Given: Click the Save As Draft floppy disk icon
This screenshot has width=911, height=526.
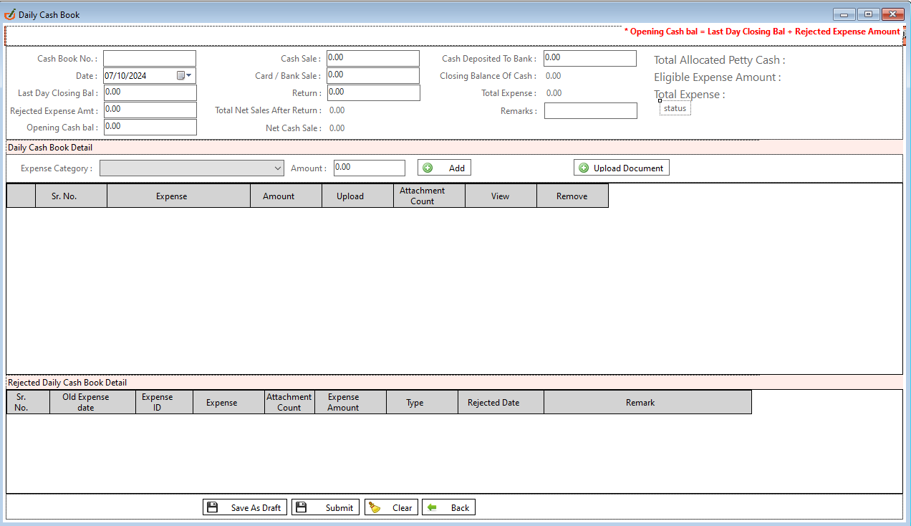Looking at the screenshot, I should 212,507.
